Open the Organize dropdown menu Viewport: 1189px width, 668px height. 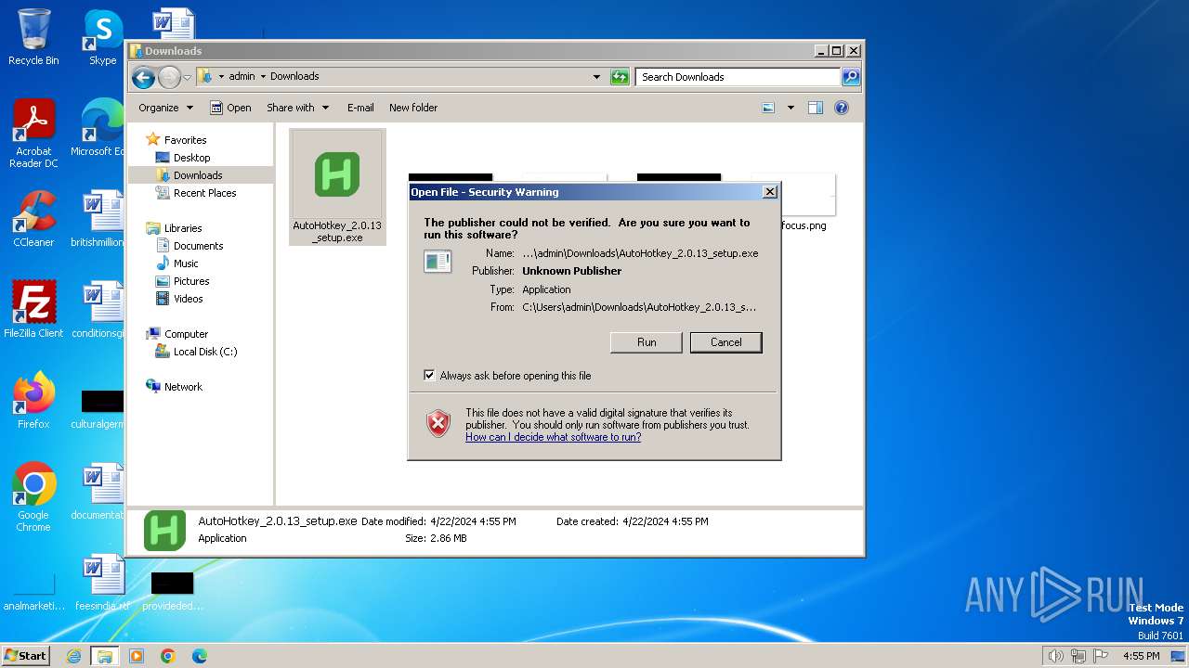click(166, 108)
